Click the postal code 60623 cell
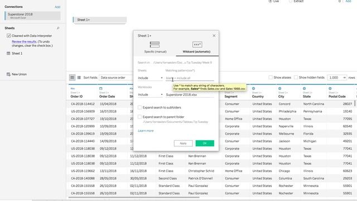The image size is (357, 201). coord(348,171)
